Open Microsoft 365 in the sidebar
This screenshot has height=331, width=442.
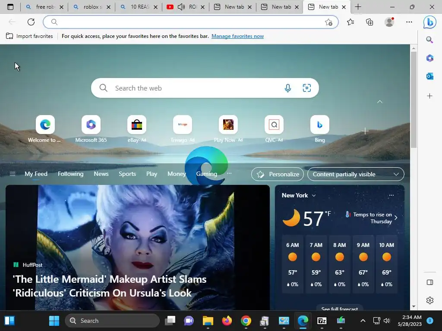point(429,58)
